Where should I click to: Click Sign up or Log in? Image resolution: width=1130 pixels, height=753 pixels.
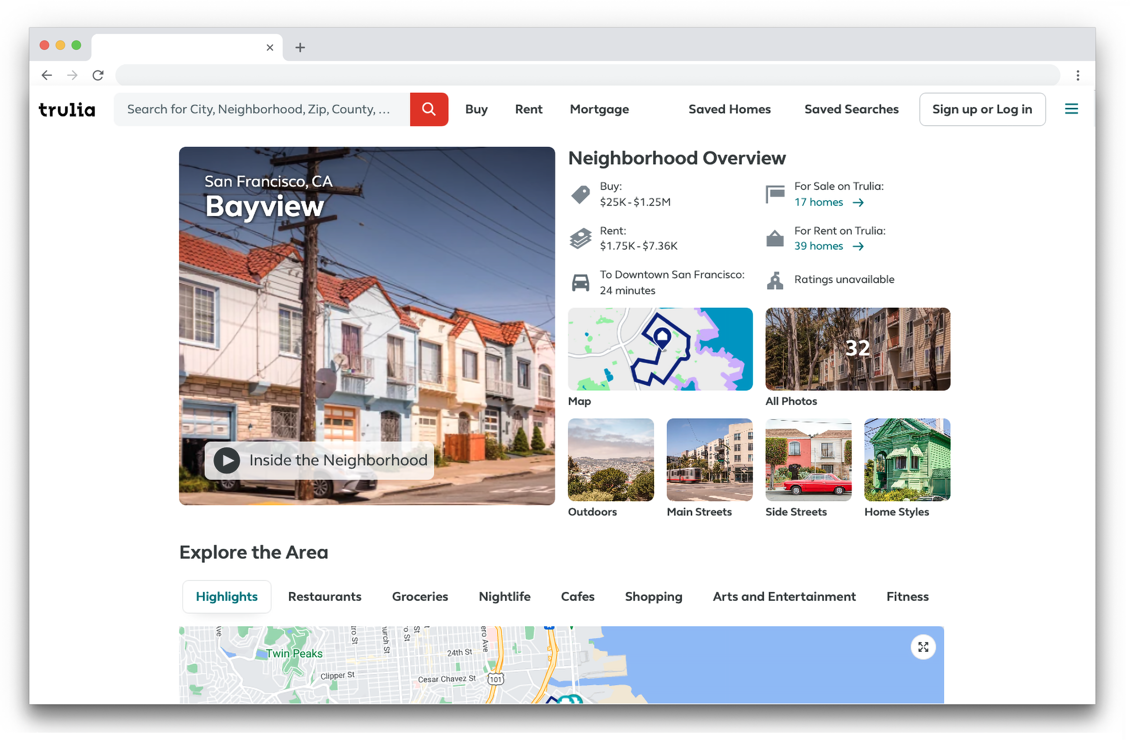[x=982, y=109]
